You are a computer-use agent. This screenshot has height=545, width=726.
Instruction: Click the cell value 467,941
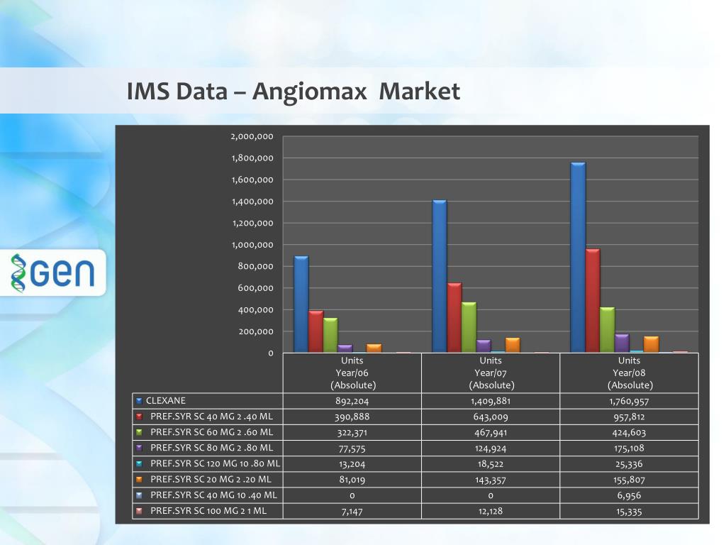491,433
